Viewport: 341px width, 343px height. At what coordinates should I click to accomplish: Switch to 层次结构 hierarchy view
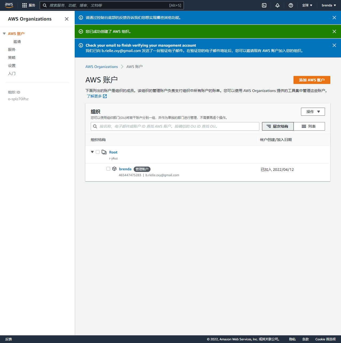point(278,126)
